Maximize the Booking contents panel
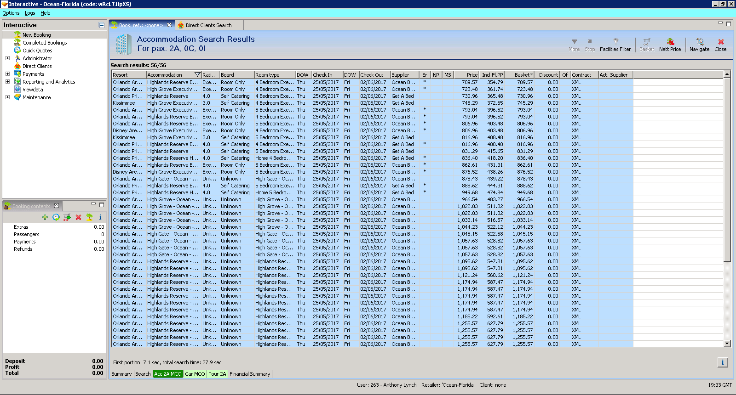Screen dimensions: 736x395 [x=102, y=204]
